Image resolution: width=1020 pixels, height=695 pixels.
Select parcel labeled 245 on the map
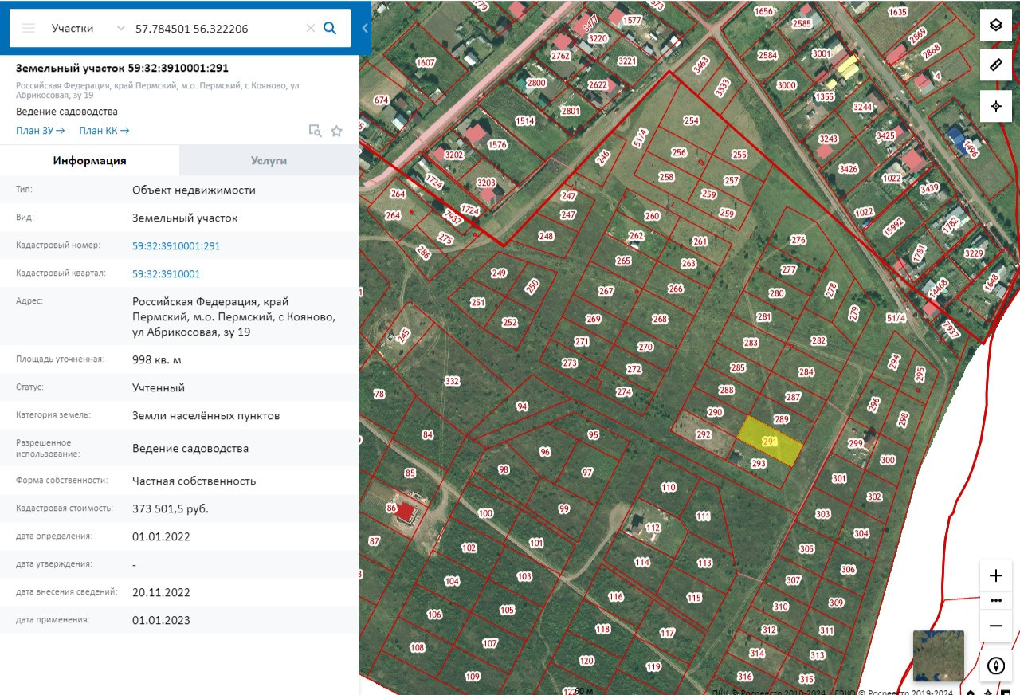click(404, 336)
